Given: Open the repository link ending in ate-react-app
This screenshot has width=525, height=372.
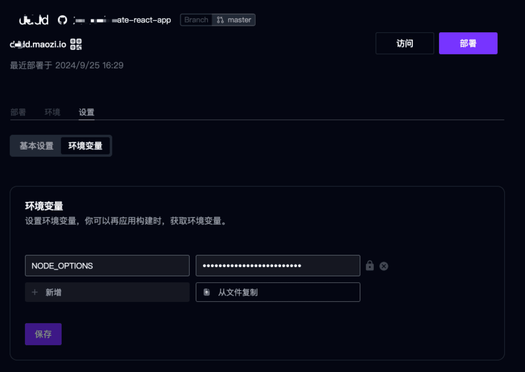Looking at the screenshot, I should point(122,20).
